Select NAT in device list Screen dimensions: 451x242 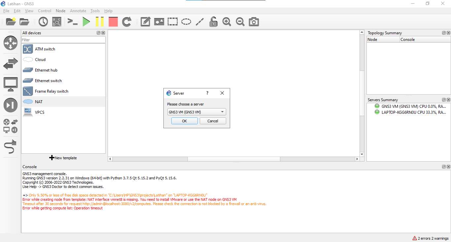[63, 102]
